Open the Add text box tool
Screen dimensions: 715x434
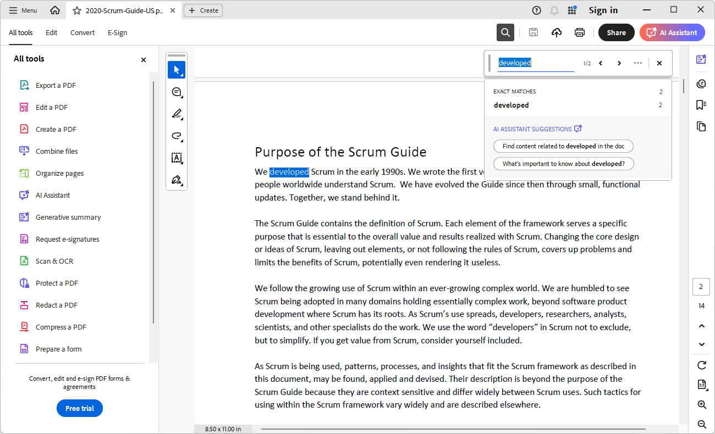(177, 158)
